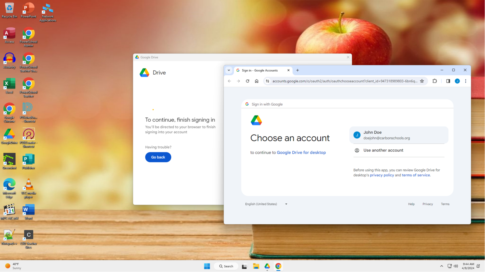Click the Terms footer link
Viewport: 485px width, 272px height.
pos(445,204)
